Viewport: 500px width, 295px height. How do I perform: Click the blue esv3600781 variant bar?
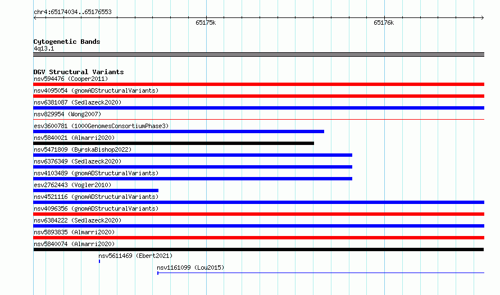(x=179, y=131)
